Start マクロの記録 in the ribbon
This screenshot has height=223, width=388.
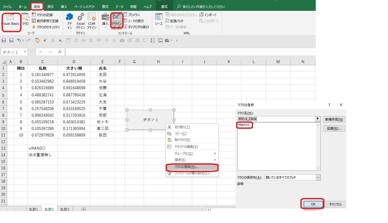click(x=42, y=15)
